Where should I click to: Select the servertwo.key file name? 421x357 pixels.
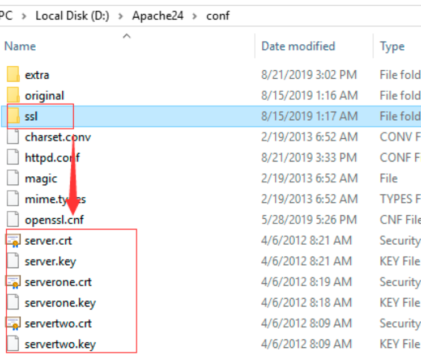point(60,344)
